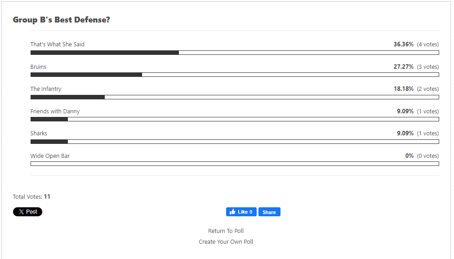Click the Friends with Danny result bar
The image size is (454, 259).
tap(235, 119)
